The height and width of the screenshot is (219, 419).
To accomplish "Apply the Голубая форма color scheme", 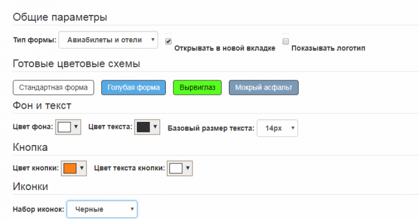I will 134,88.
